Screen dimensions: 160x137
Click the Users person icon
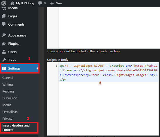[x=4, y=52]
